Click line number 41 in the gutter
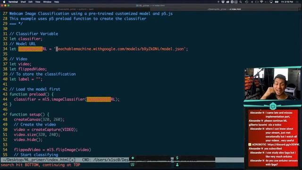The width and height of the screenshot is (302, 170). pos(5,84)
